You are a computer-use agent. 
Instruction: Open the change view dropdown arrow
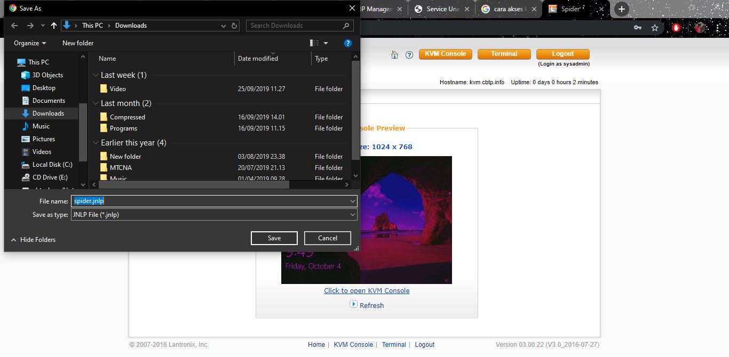tap(326, 43)
